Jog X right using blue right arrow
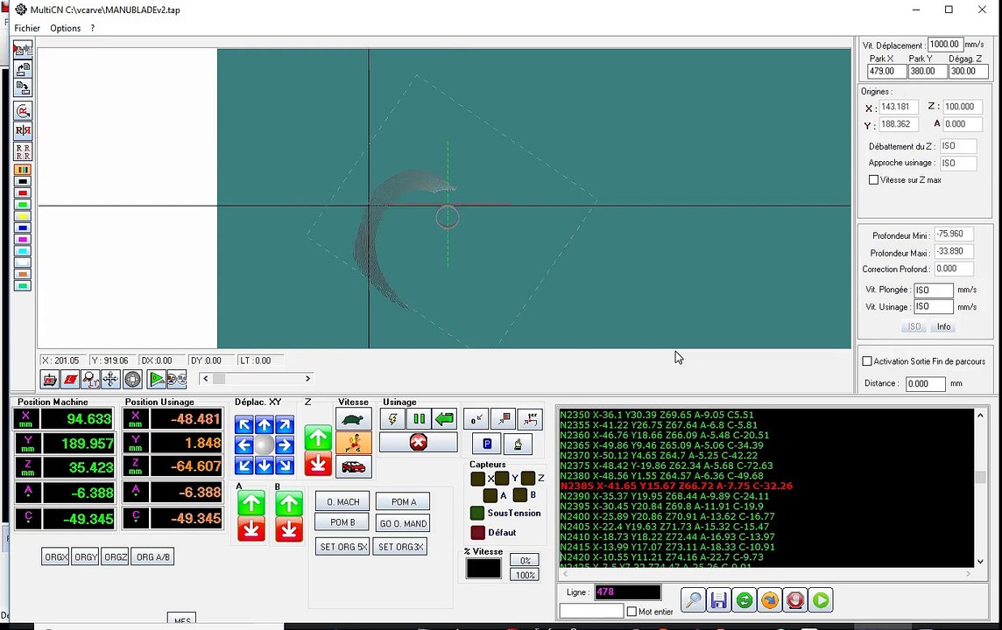The image size is (1002, 630). click(285, 444)
